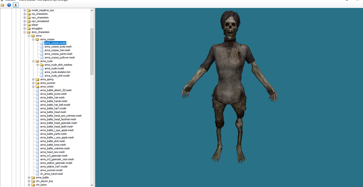Select anna_battle_hat_belt.model
Viewport: 363px width, 187px height.
55,105
